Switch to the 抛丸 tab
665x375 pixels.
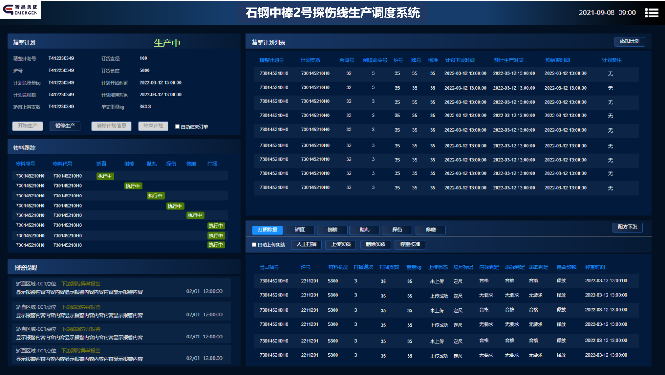[x=364, y=230]
